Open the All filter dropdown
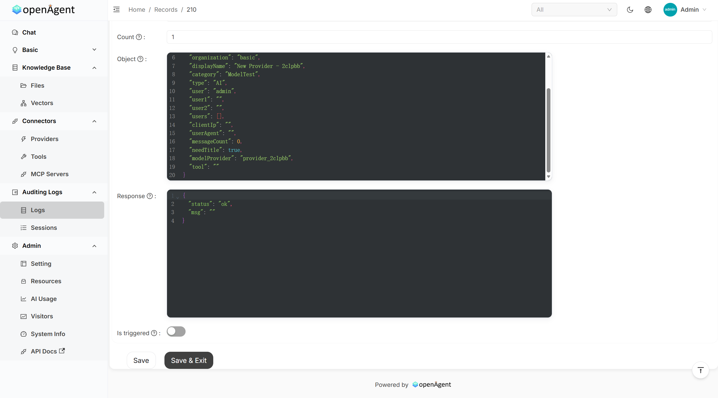The image size is (718, 398). pyautogui.click(x=574, y=10)
